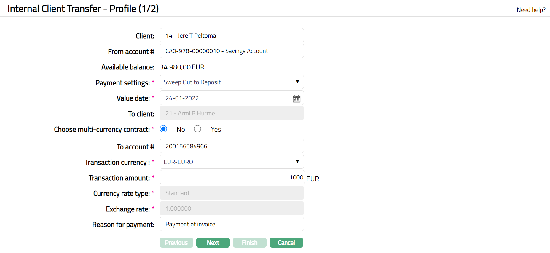Screen dimensions: 550x253
Task: Open the Transaction currency dropdown
Action: (232, 162)
